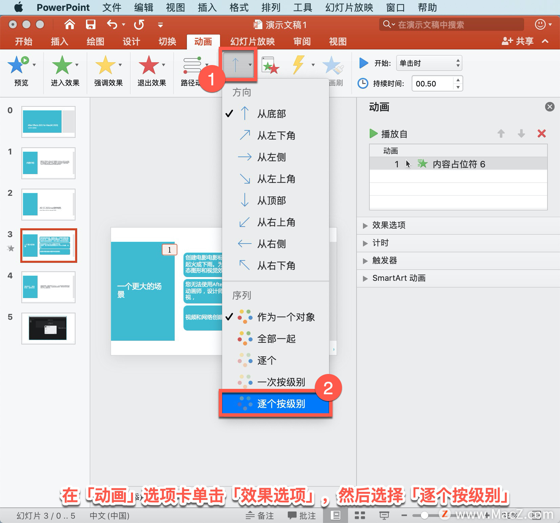Switch to the 设计 ribbon tab

point(131,42)
